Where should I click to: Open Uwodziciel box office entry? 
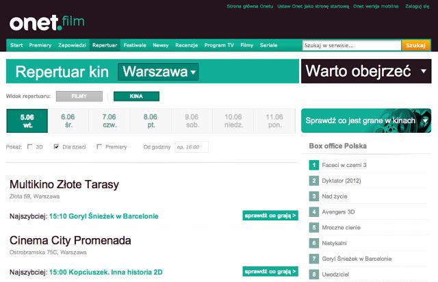[x=335, y=274]
